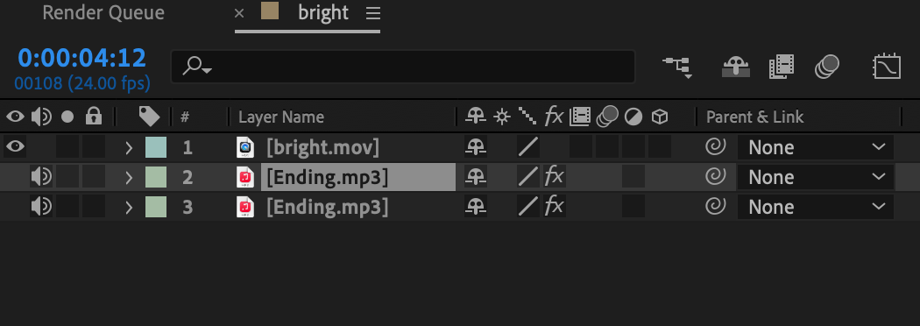Expand the bright.mov layer properties
Screen dimensions: 920x326
129,147
